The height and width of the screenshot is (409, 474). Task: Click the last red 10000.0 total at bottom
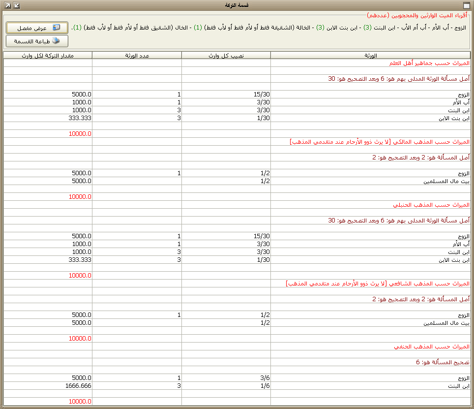[80, 402]
